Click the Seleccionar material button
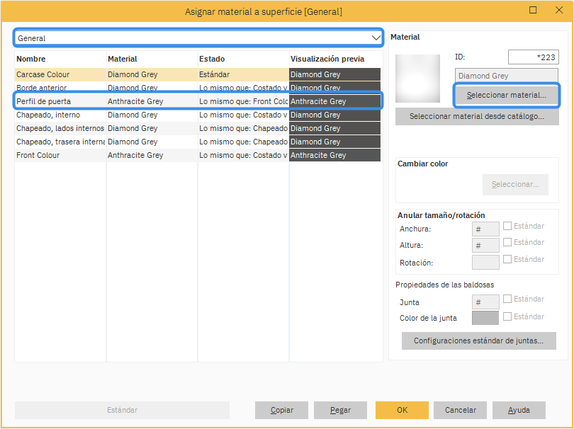Screen dimensions: 574x429 tap(506, 95)
